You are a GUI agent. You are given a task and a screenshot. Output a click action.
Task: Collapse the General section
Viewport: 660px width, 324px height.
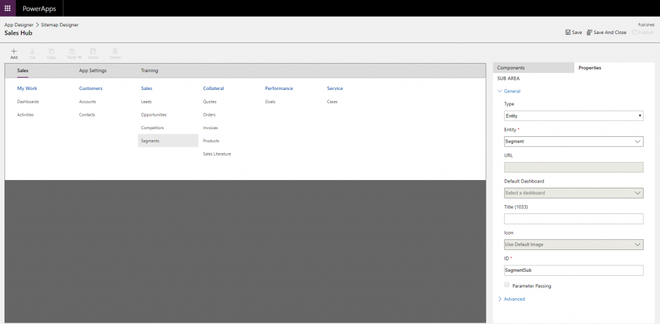(x=509, y=91)
